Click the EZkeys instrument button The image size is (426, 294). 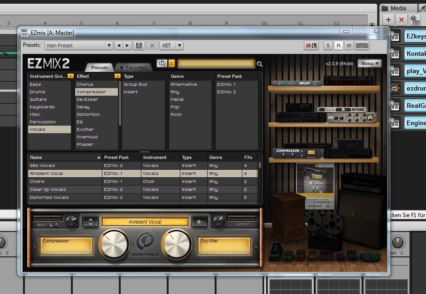(415, 37)
